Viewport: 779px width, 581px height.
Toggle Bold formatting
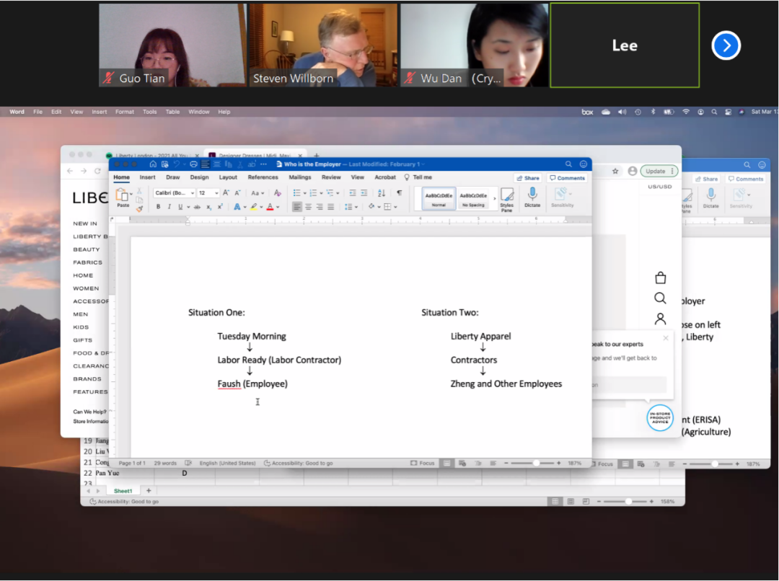point(159,207)
